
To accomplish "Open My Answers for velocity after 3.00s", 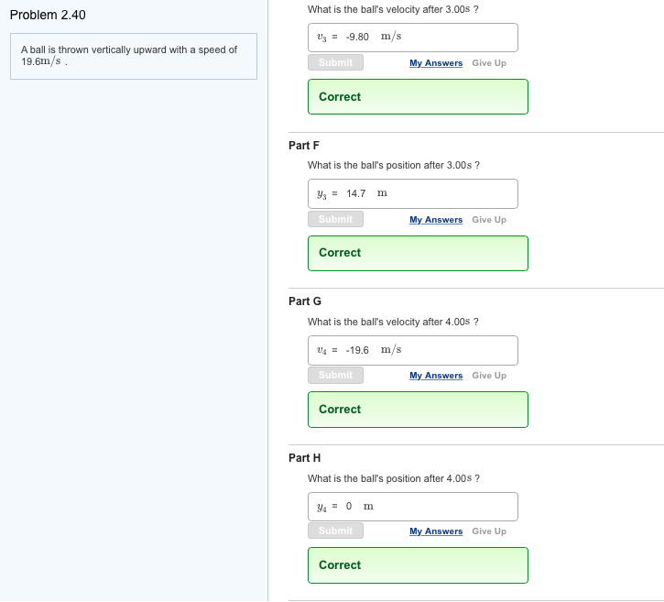I will click(436, 63).
